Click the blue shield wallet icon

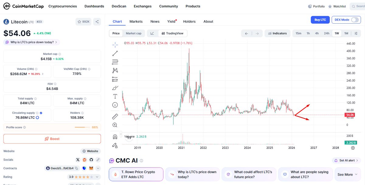[84, 168]
